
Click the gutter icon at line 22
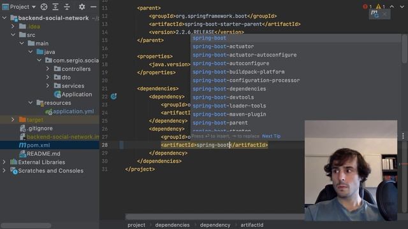click(113, 97)
